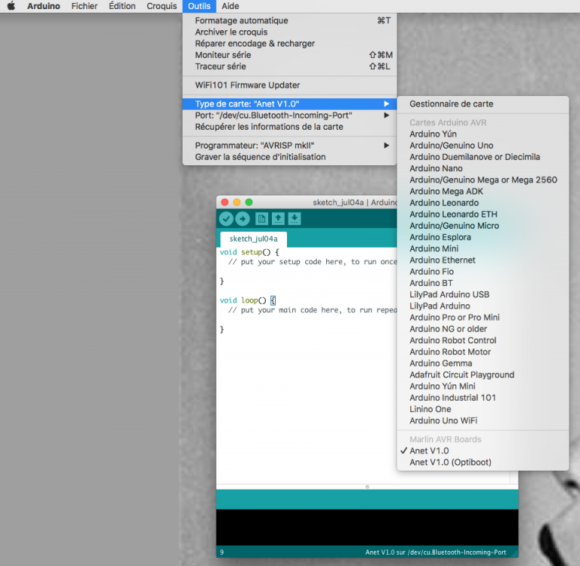
Task: Select Arduino Robot Control board
Action: click(x=483, y=340)
